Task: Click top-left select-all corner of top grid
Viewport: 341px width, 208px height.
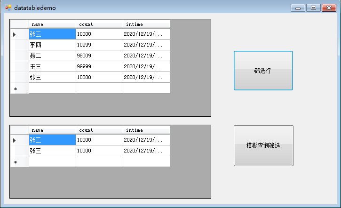Action: coord(19,24)
